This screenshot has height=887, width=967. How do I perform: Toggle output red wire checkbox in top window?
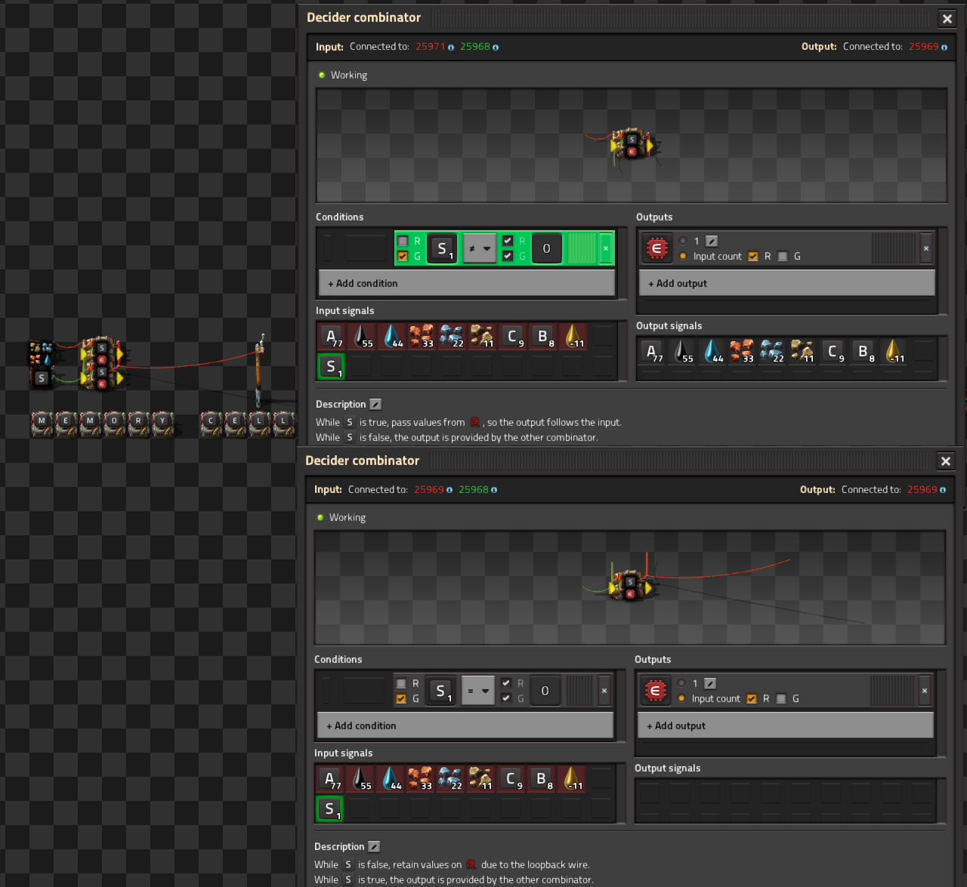[x=753, y=257]
